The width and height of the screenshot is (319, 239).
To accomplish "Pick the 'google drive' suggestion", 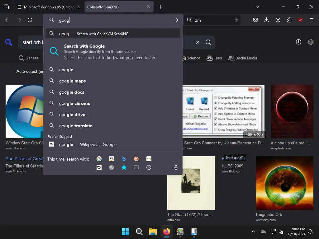I will pyautogui.click(x=113, y=115).
